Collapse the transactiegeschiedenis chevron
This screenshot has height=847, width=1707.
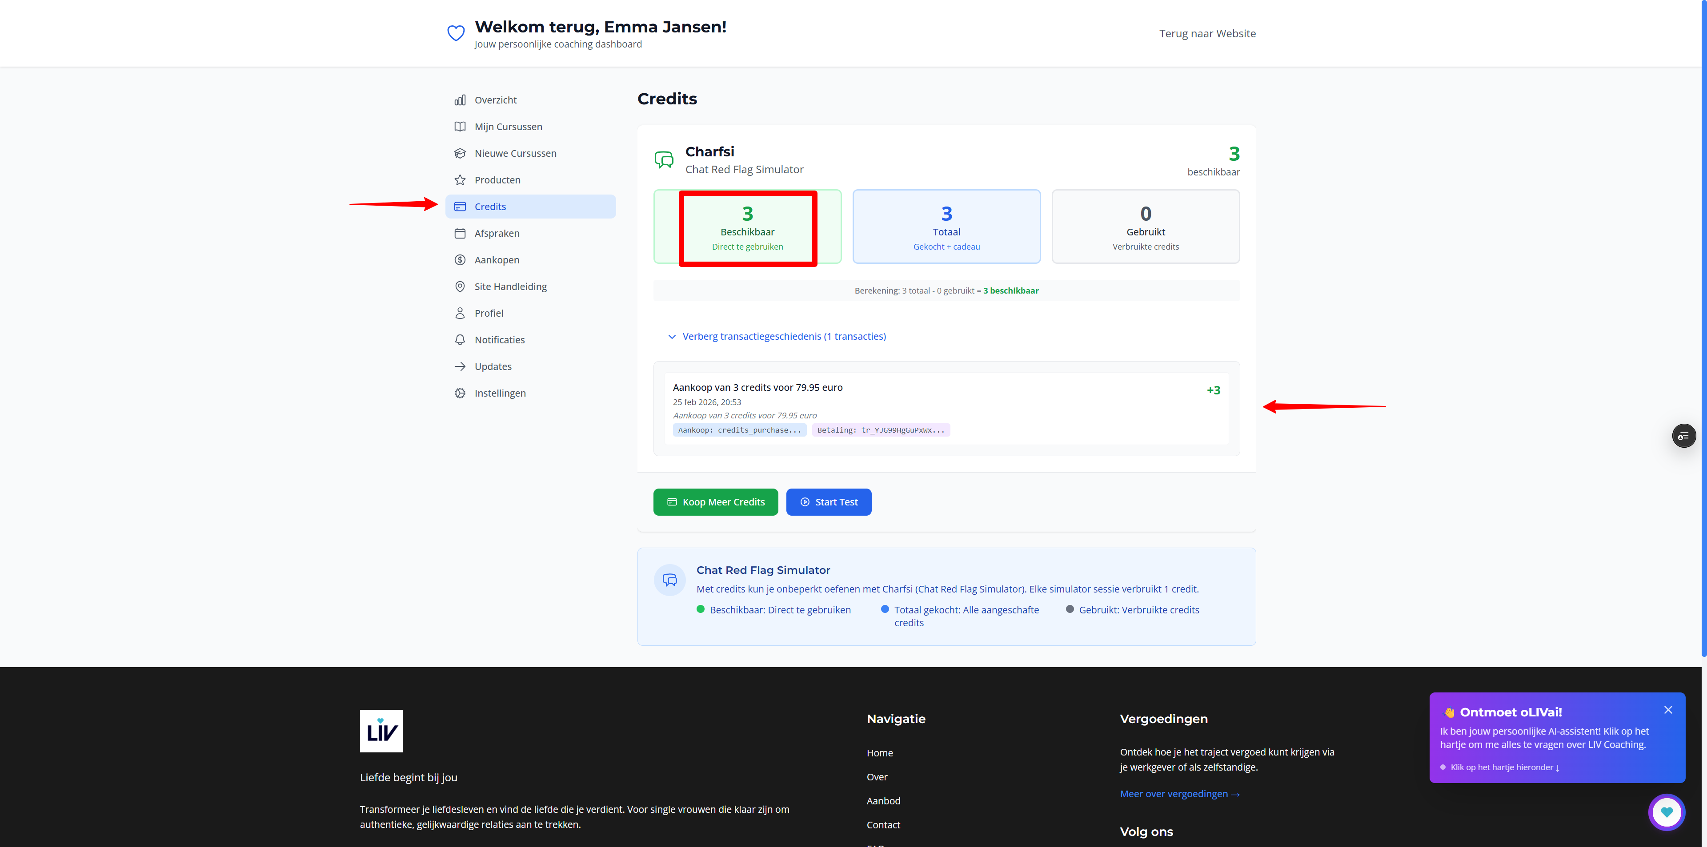(672, 336)
